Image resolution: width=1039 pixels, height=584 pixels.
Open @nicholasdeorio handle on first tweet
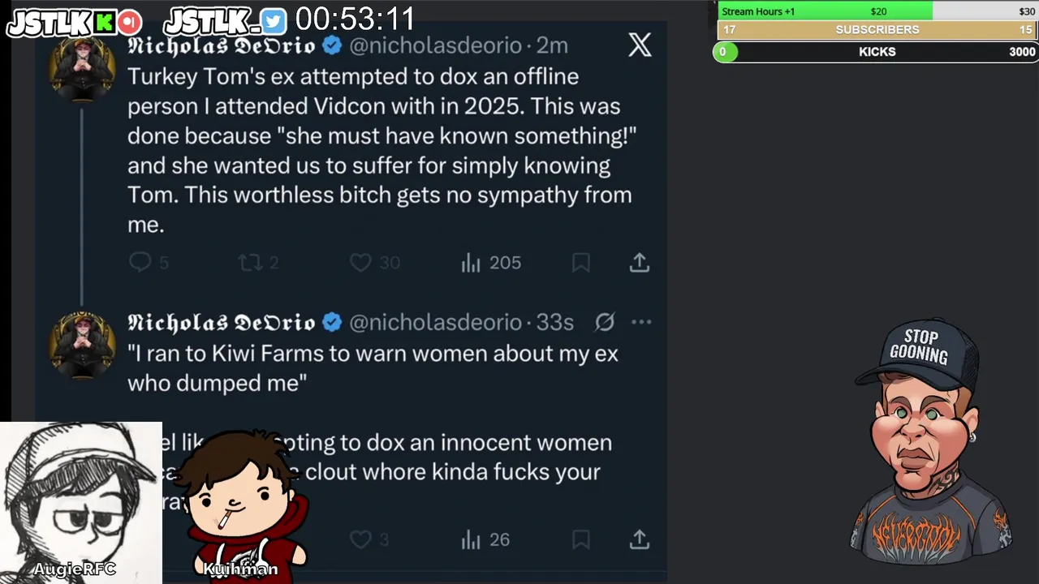(x=435, y=45)
